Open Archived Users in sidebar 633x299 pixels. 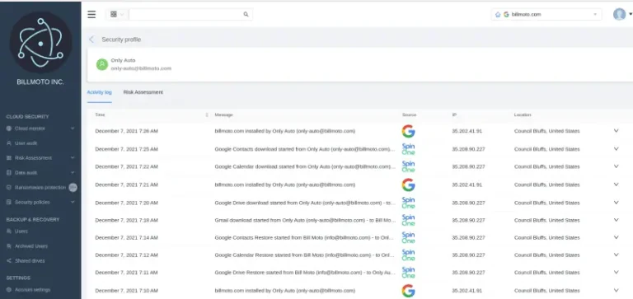pos(31,246)
